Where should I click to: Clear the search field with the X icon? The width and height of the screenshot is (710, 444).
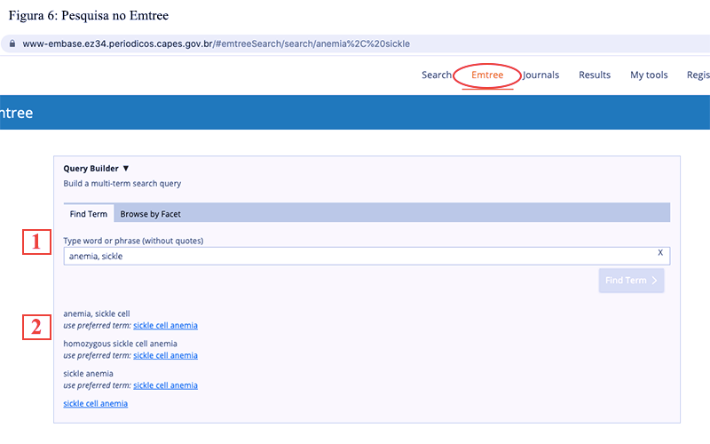(660, 252)
